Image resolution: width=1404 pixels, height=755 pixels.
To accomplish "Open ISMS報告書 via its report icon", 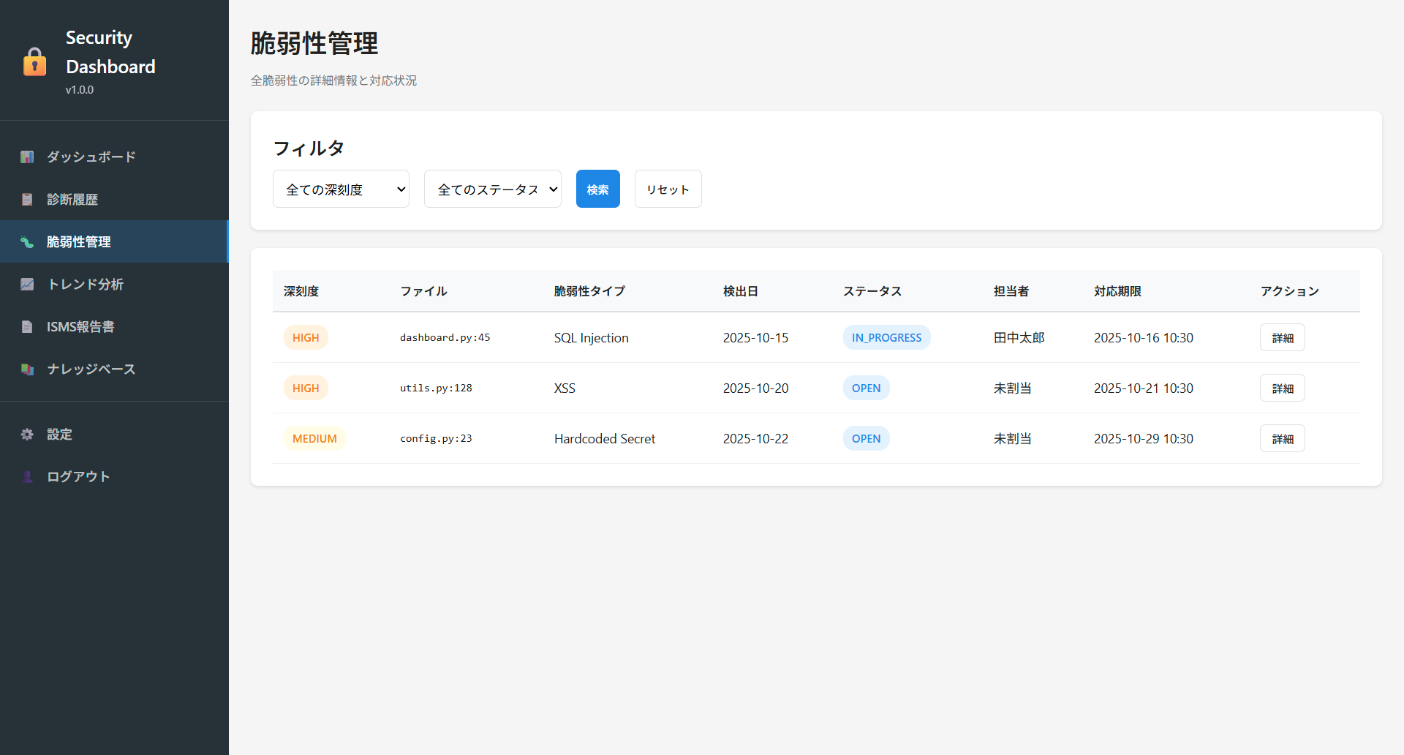I will click(27, 326).
